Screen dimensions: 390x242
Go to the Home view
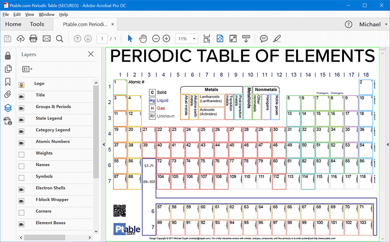pyautogui.click(x=13, y=24)
